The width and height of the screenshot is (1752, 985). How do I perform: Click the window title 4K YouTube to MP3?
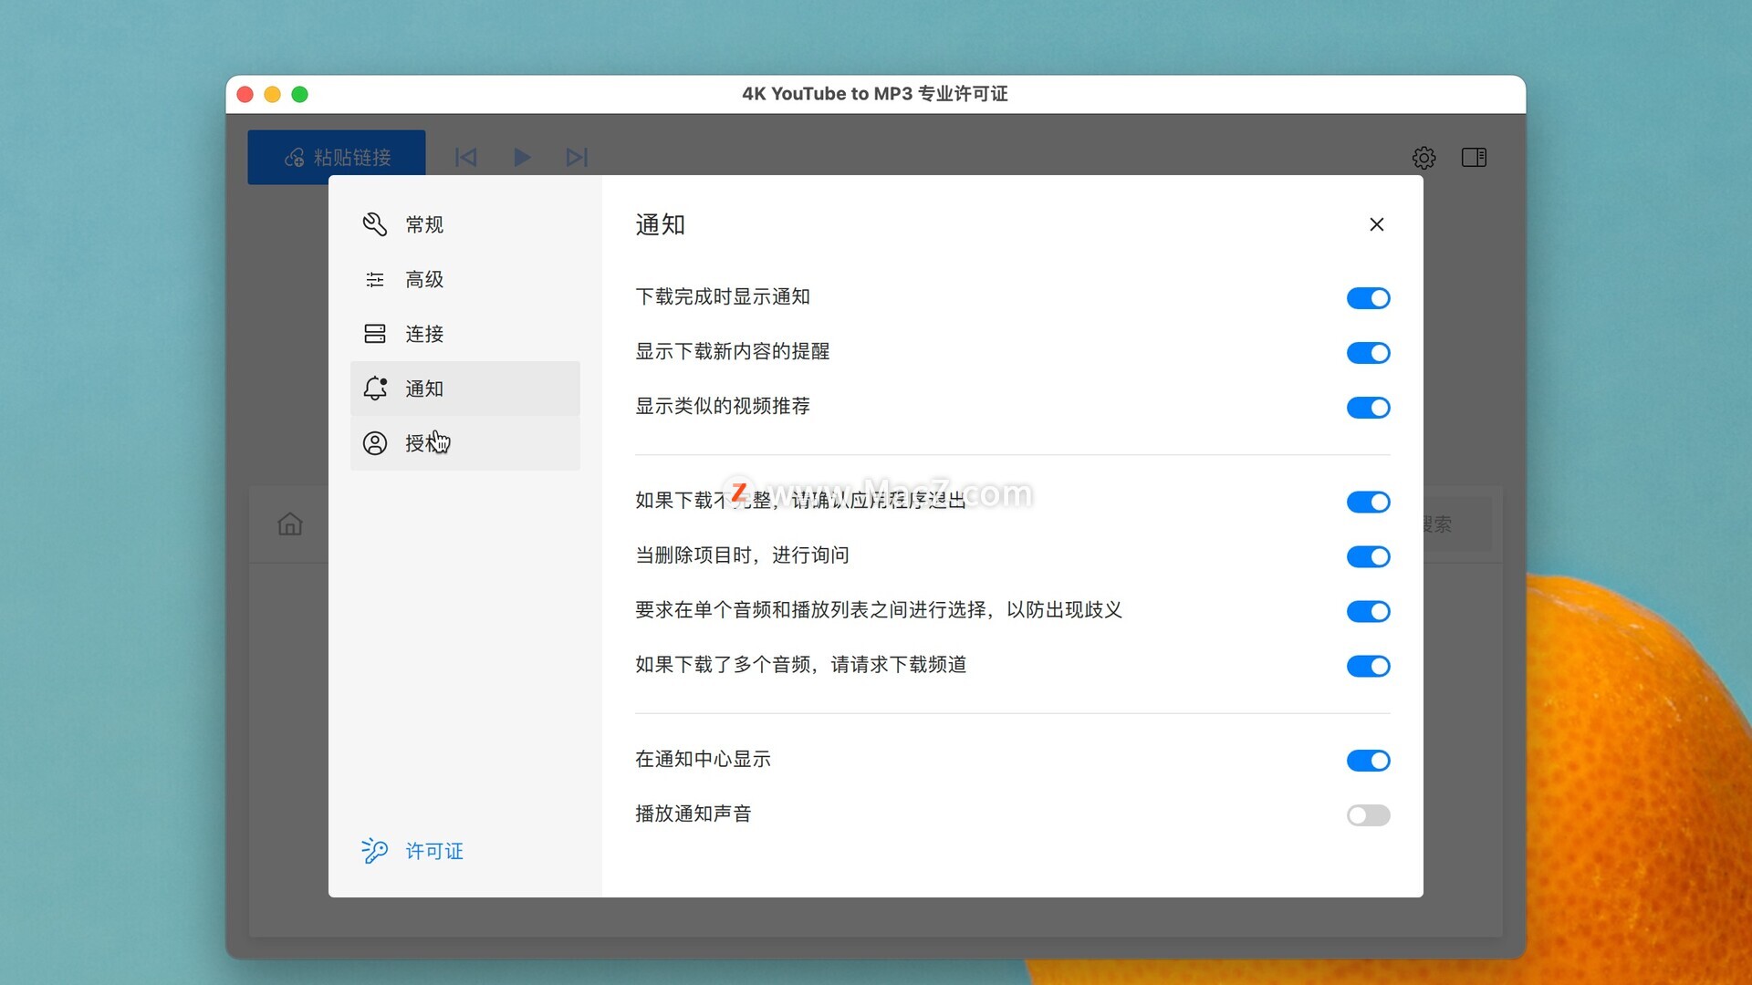coord(875,94)
